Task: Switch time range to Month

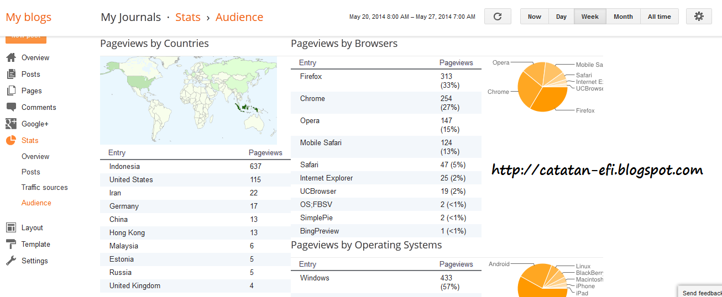Action: pos(623,17)
